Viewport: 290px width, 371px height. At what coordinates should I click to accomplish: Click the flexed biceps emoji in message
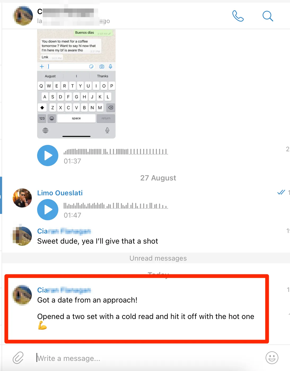click(42, 325)
